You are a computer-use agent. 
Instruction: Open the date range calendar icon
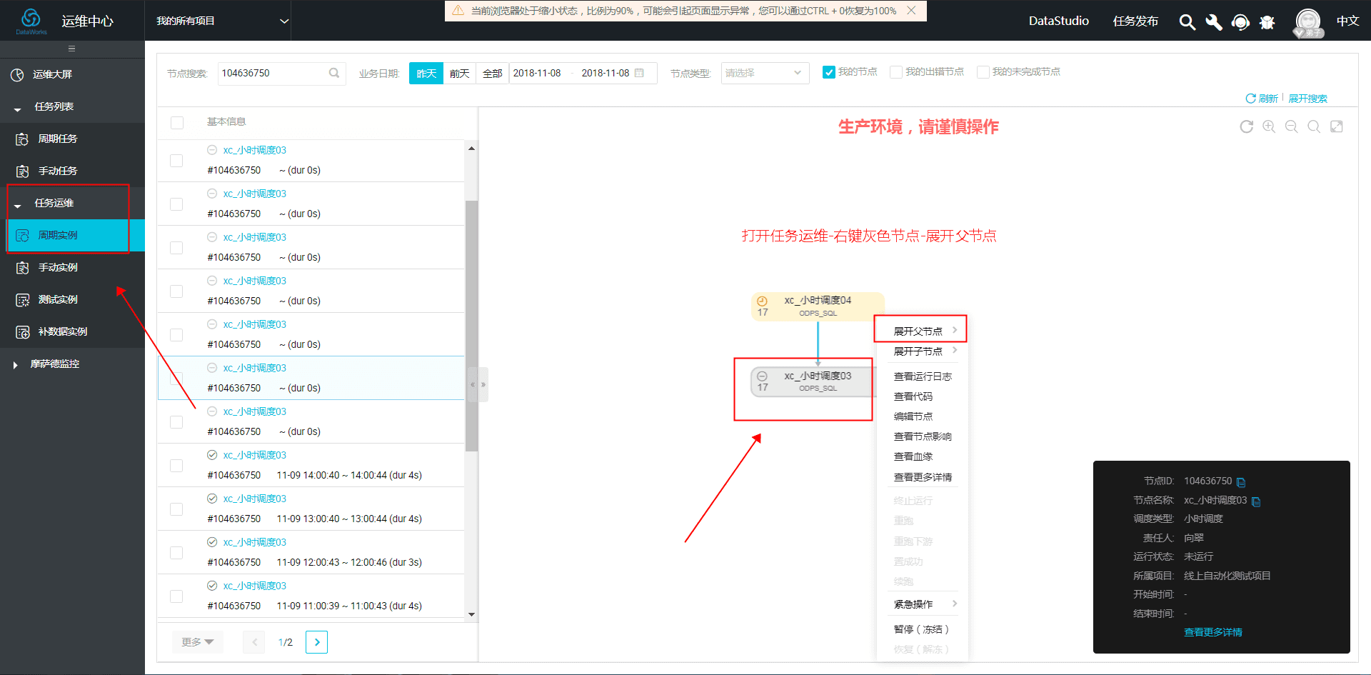[x=639, y=73]
